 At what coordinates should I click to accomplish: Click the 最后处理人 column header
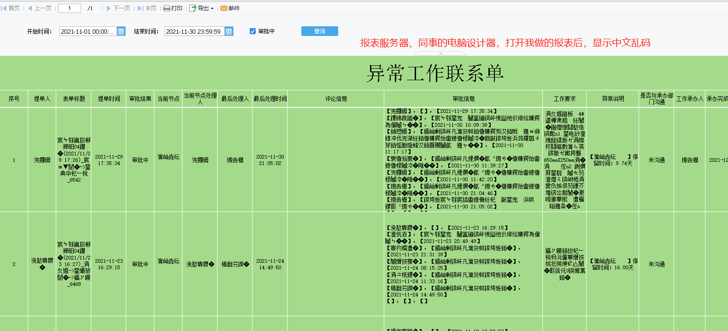(x=235, y=99)
